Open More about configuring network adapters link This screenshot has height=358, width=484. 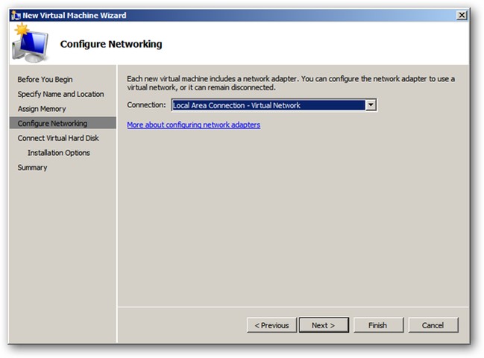click(194, 125)
